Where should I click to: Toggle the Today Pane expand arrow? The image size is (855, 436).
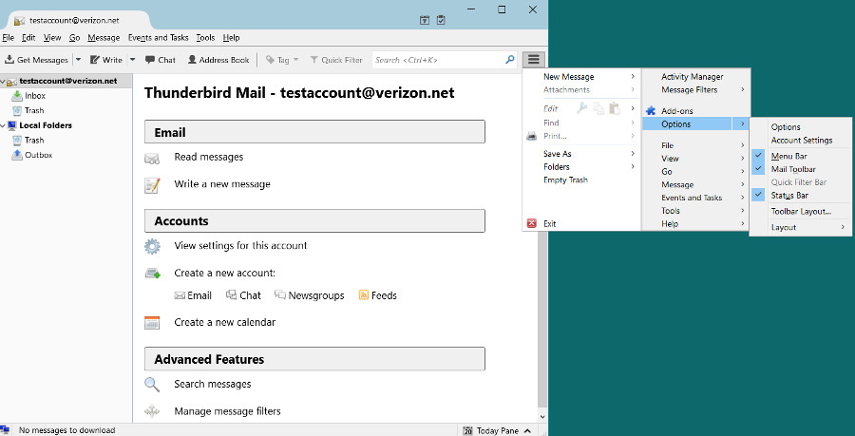527,430
